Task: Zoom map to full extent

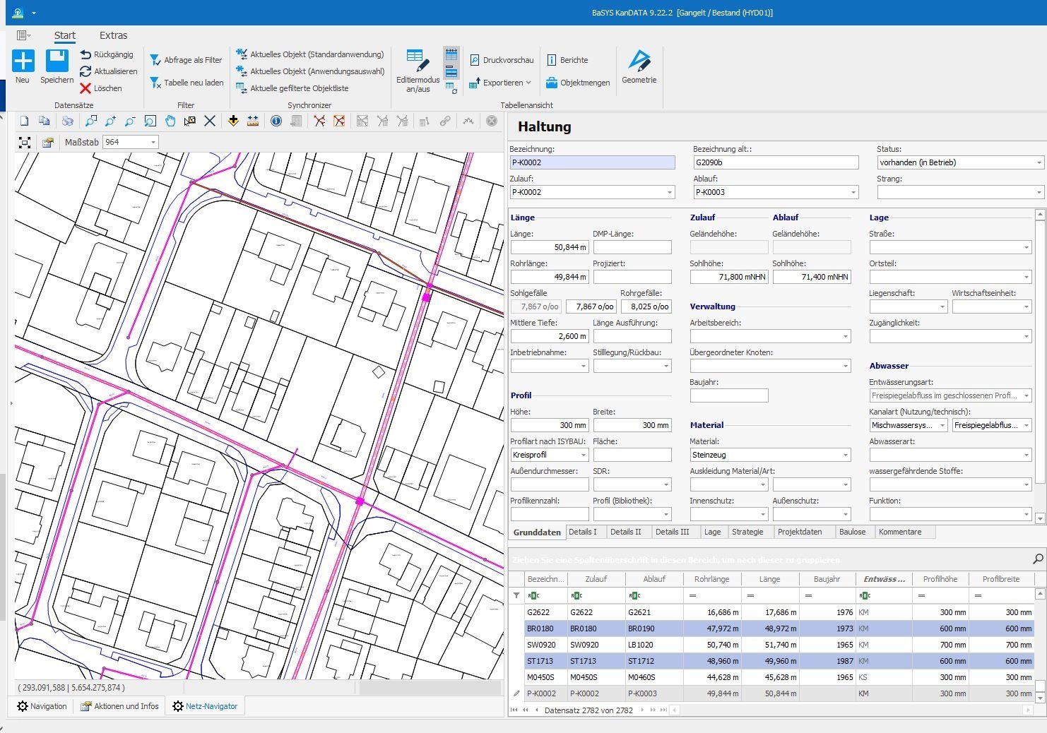Action: click(25, 143)
